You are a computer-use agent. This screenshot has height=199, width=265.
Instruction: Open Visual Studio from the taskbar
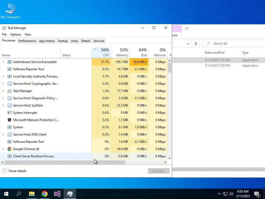(57, 194)
